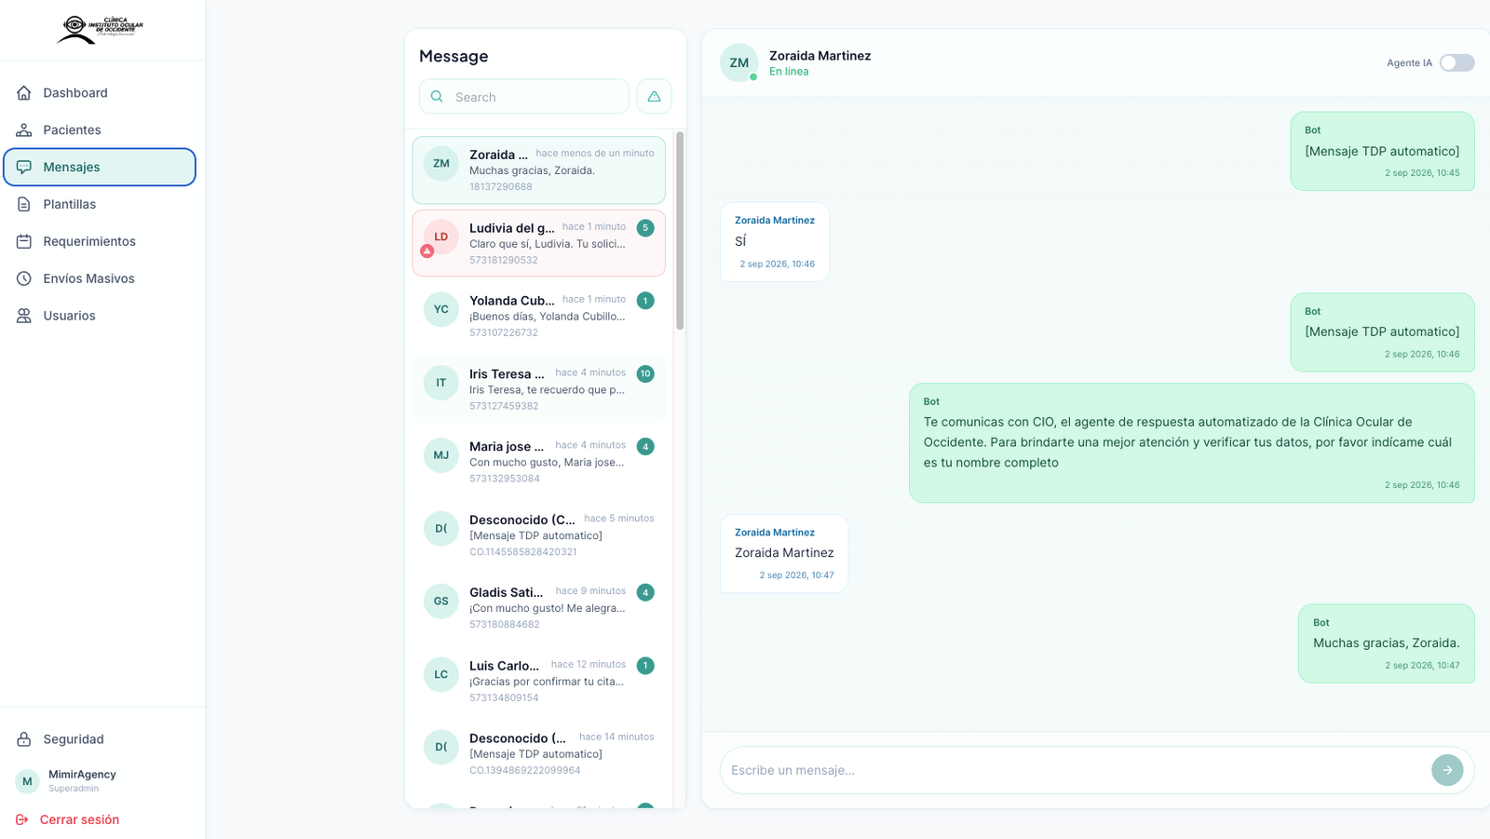Image resolution: width=1490 pixels, height=839 pixels.
Task: Open the Seguridad menu item
Action: pyautogui.click(x=100, y=739)
